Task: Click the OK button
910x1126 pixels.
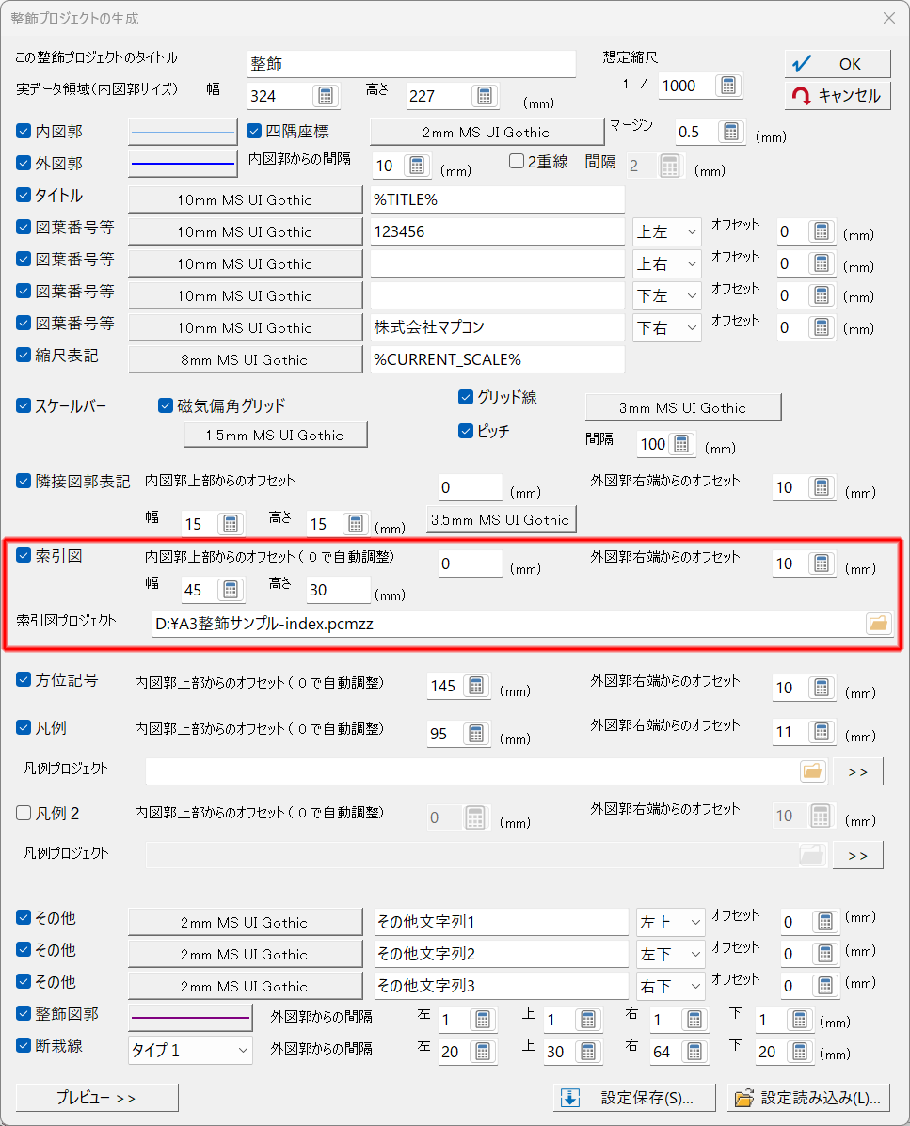Action: pyautogui.click(x=837, y=64)
